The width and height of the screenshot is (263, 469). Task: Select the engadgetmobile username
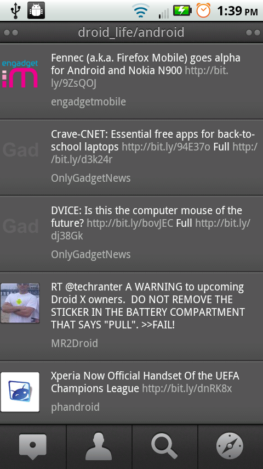[88, 102]
